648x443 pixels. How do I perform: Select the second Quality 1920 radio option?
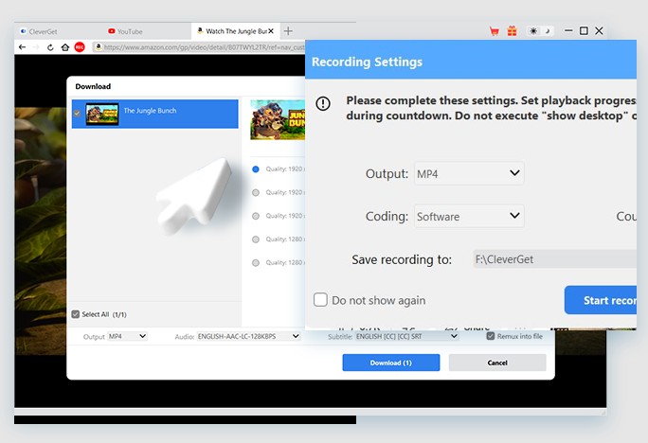256,192
